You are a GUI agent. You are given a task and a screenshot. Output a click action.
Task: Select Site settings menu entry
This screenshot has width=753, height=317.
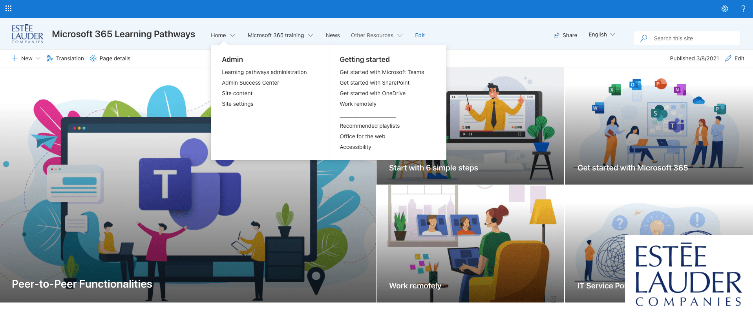[238, 104]
